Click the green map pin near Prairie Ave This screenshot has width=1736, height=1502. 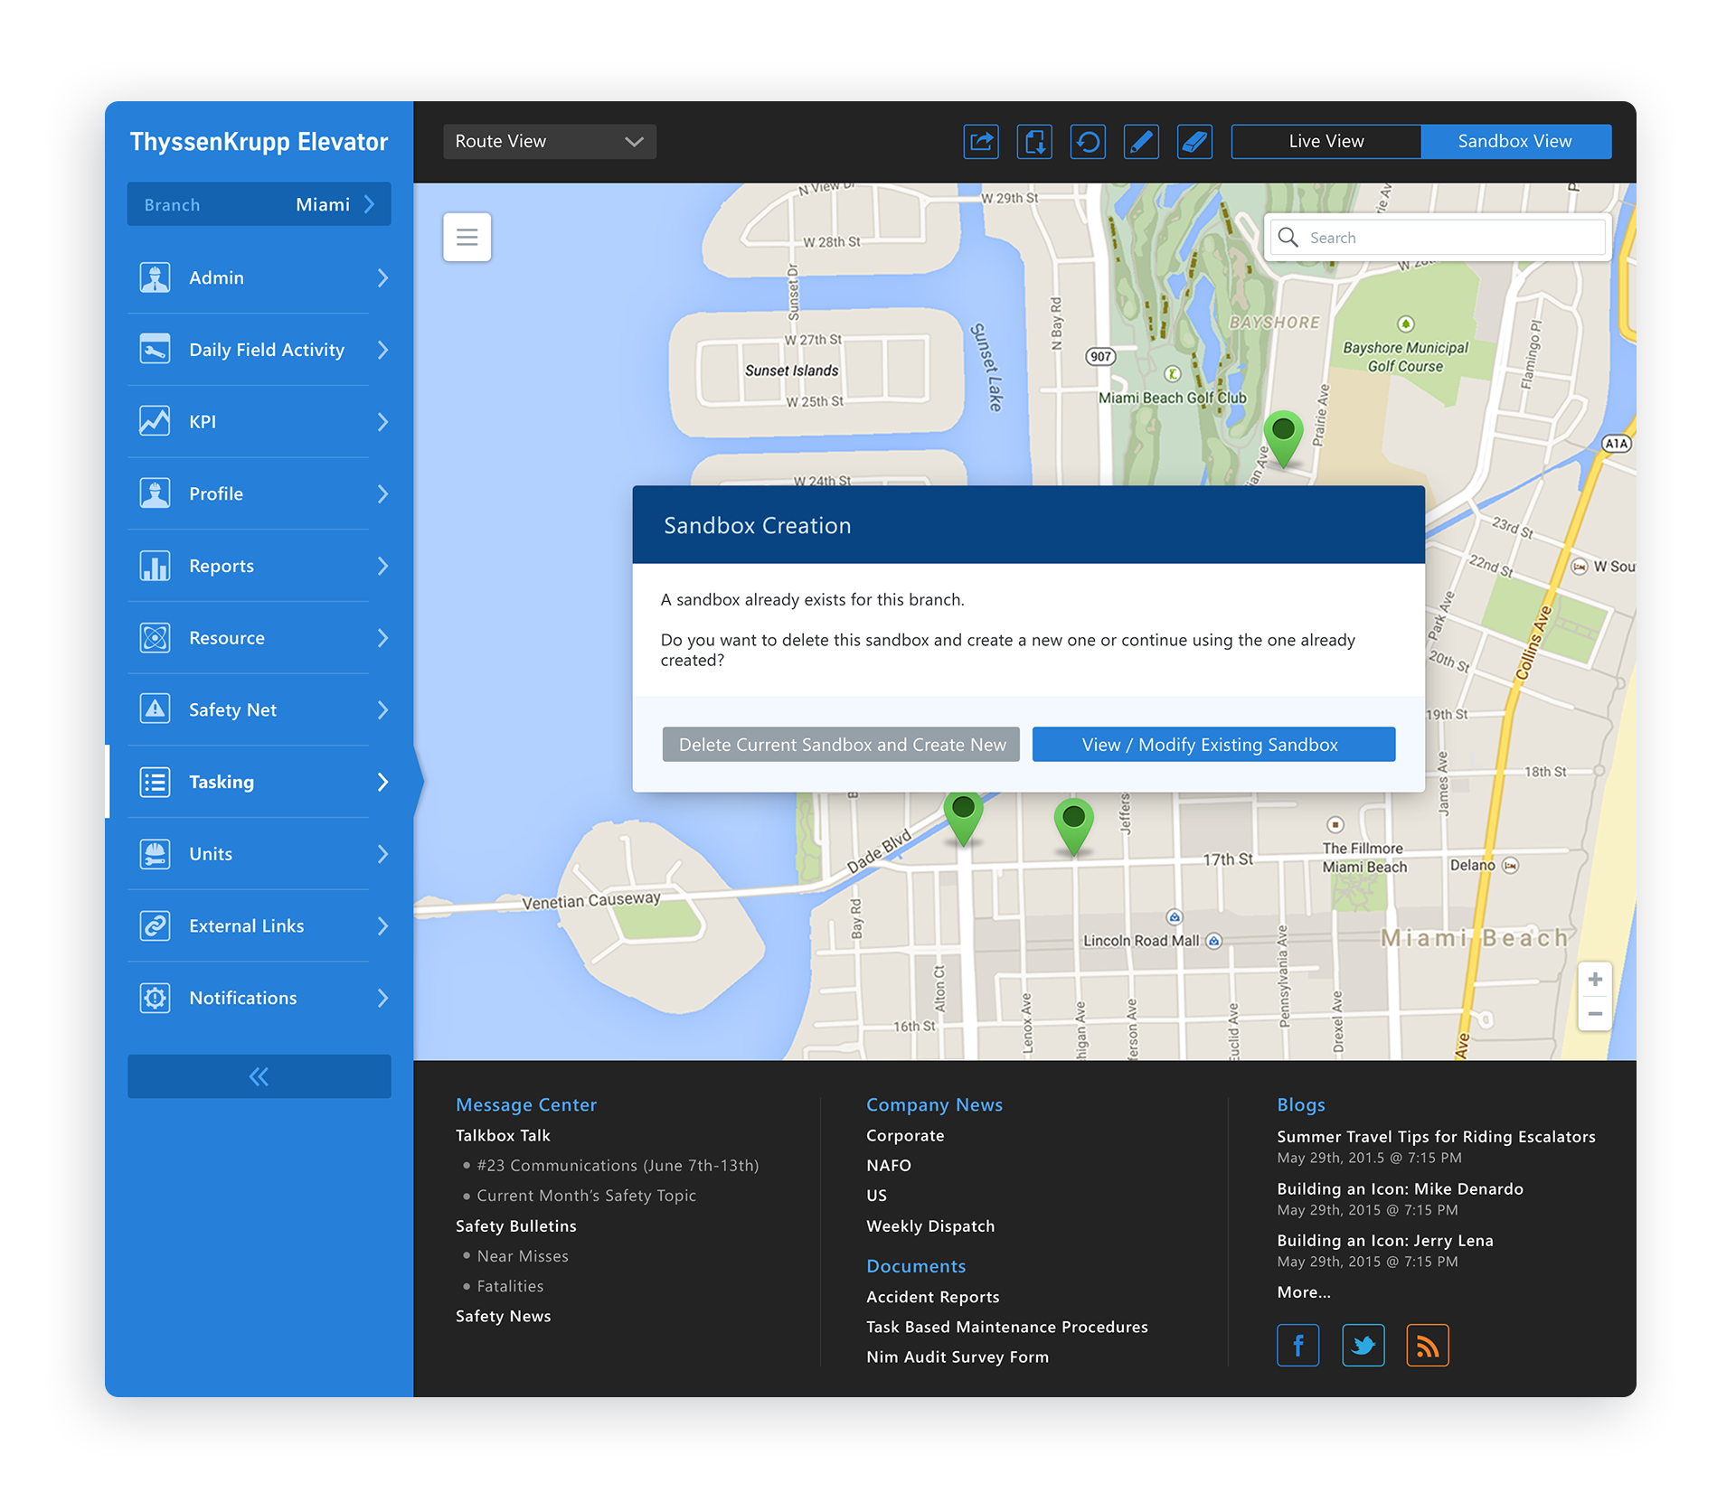coord(1282,437)
